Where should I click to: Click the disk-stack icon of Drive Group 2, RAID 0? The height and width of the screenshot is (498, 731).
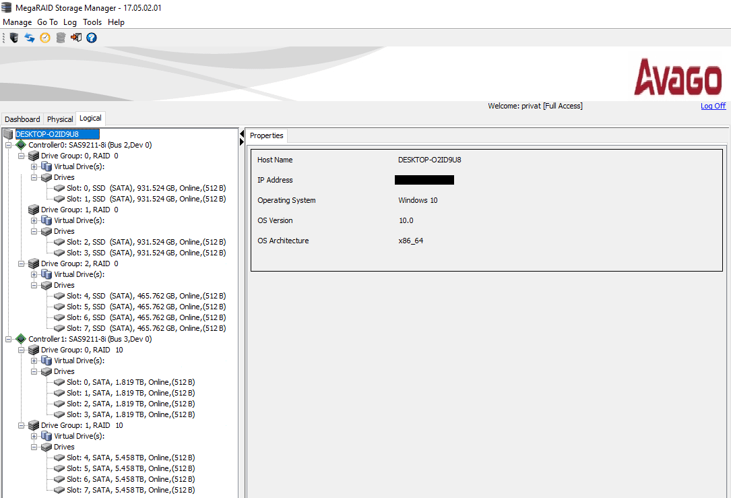[34, 263]
